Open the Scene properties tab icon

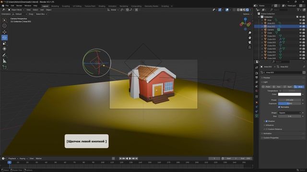[257, 86]
